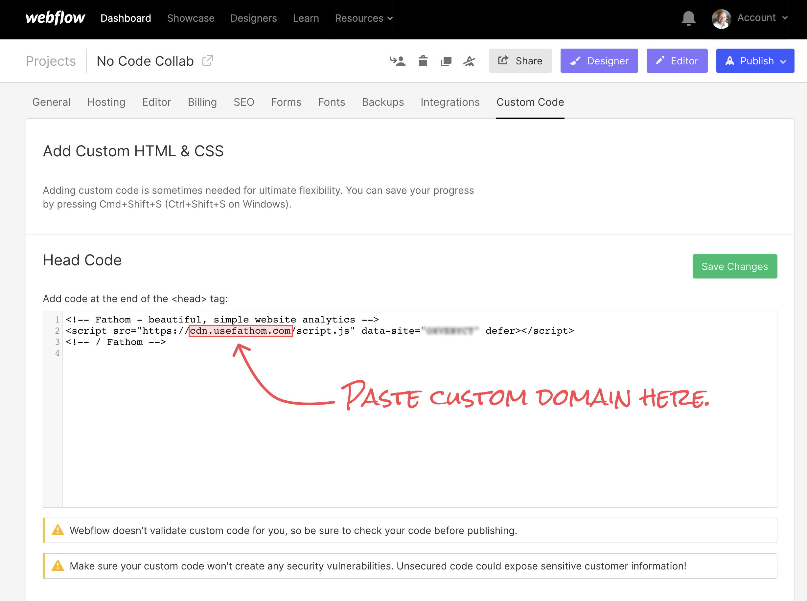The width and height of the screenshot is (807, 601).
Task: Switch to the Forms tab
Action: (286, 102)
